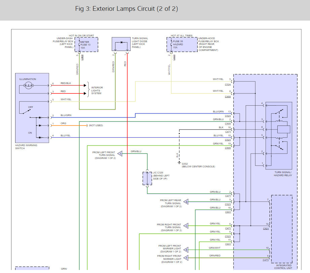This screenshot has height=273, width=310.
Task: Click the C468 connector label
Action: [x=228, y=97]
